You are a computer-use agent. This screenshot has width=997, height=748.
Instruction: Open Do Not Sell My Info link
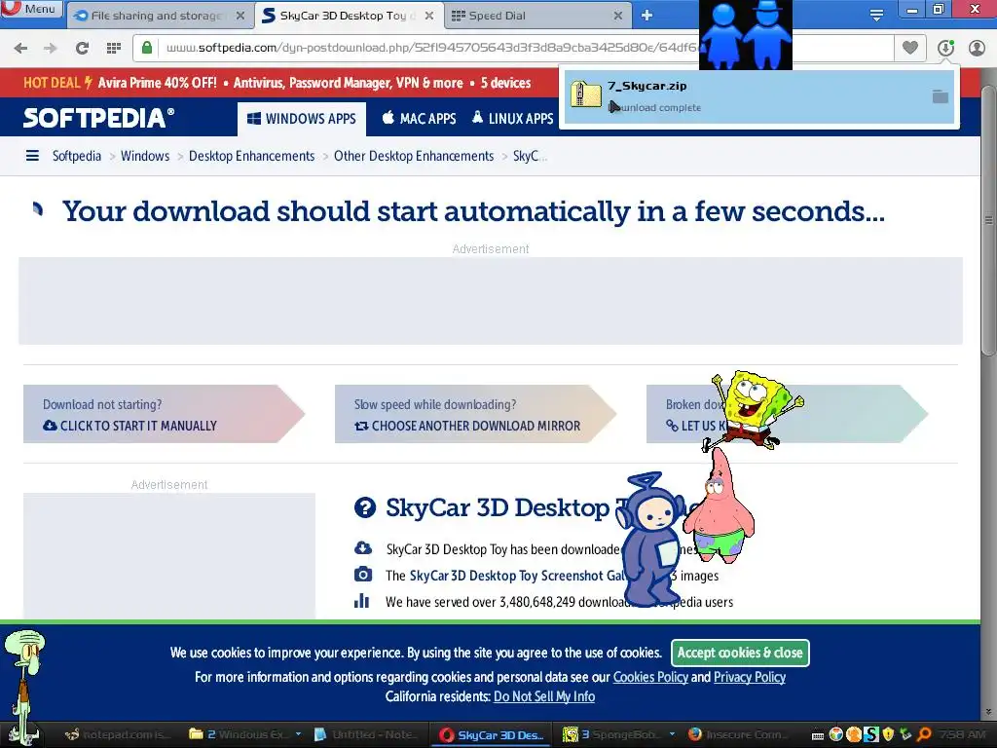point(544,697)
